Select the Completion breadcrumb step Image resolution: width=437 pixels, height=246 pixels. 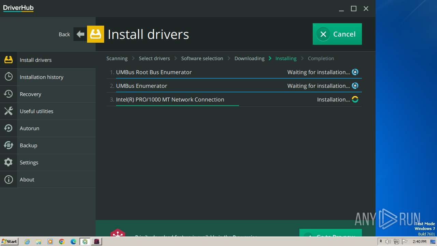pyautogui.click(x=321, y=58)
